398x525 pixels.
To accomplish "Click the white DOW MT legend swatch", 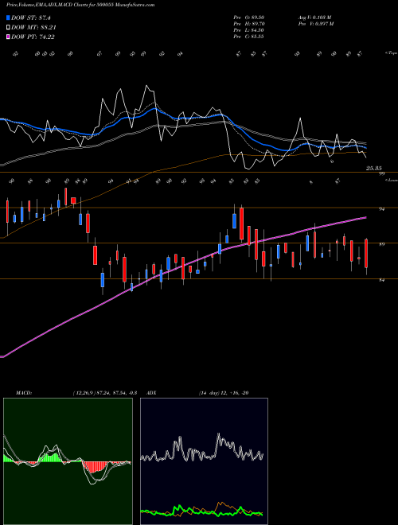I will (x=8, y=28).
